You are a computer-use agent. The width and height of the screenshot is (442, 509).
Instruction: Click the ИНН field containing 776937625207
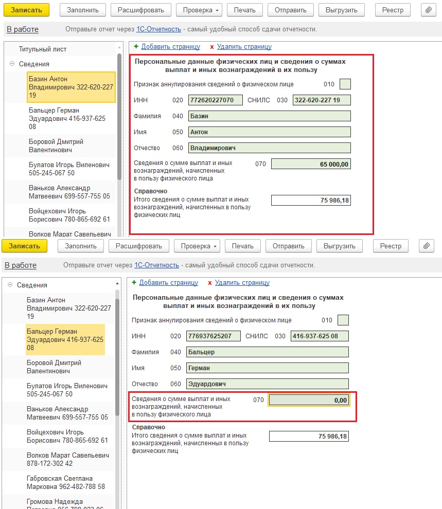tap(214, 336)
